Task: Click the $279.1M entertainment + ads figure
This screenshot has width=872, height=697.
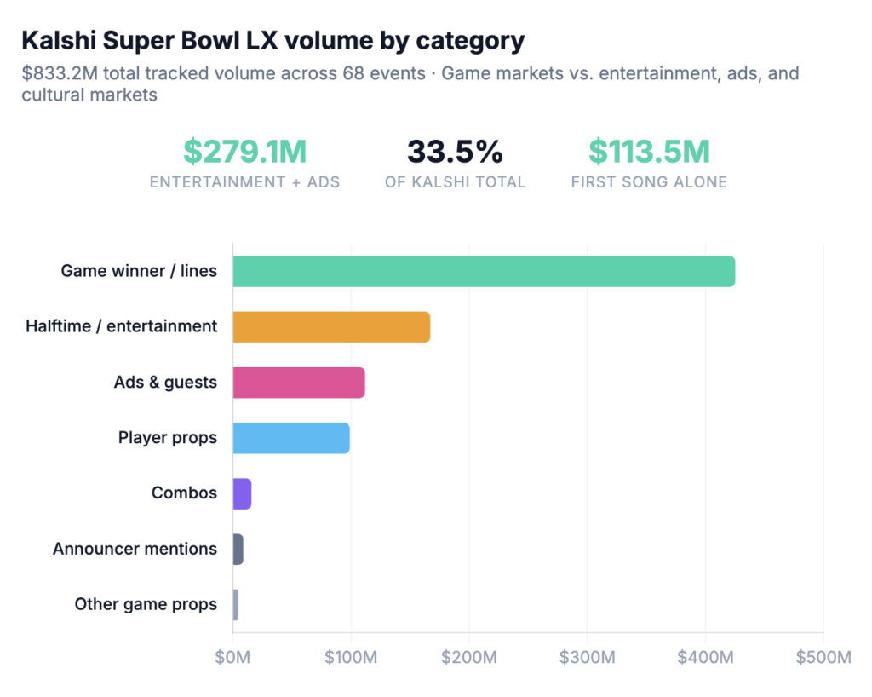Action: (245, 152)
